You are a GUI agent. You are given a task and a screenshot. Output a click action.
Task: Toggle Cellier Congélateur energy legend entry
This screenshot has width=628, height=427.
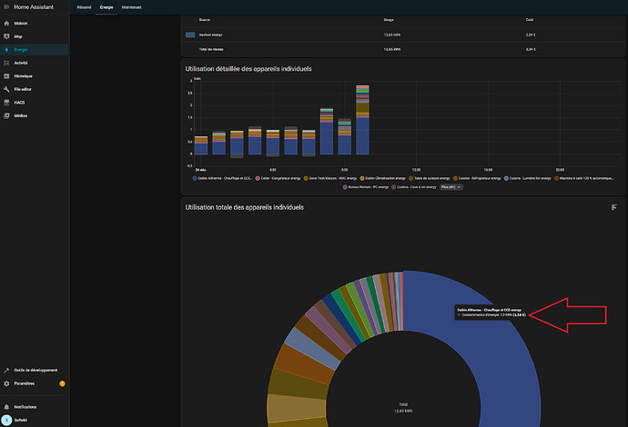click(278, 178)
